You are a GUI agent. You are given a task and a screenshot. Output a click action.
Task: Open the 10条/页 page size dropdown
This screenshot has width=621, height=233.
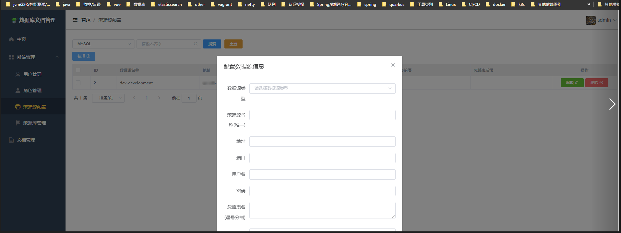[108, 98]
